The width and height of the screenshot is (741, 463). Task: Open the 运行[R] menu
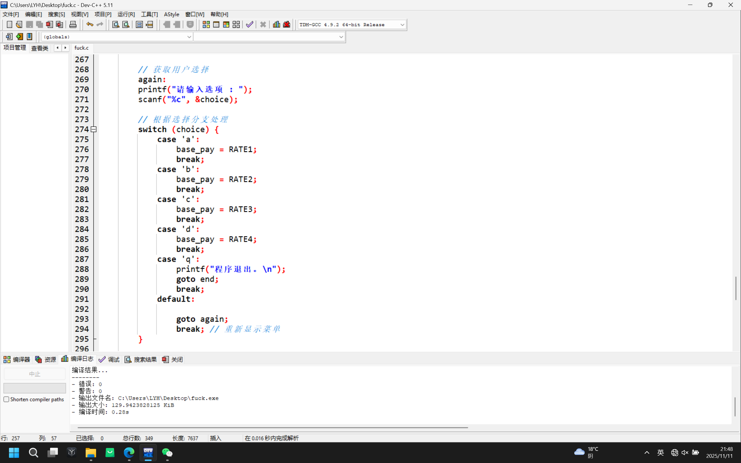coord(126,14)
